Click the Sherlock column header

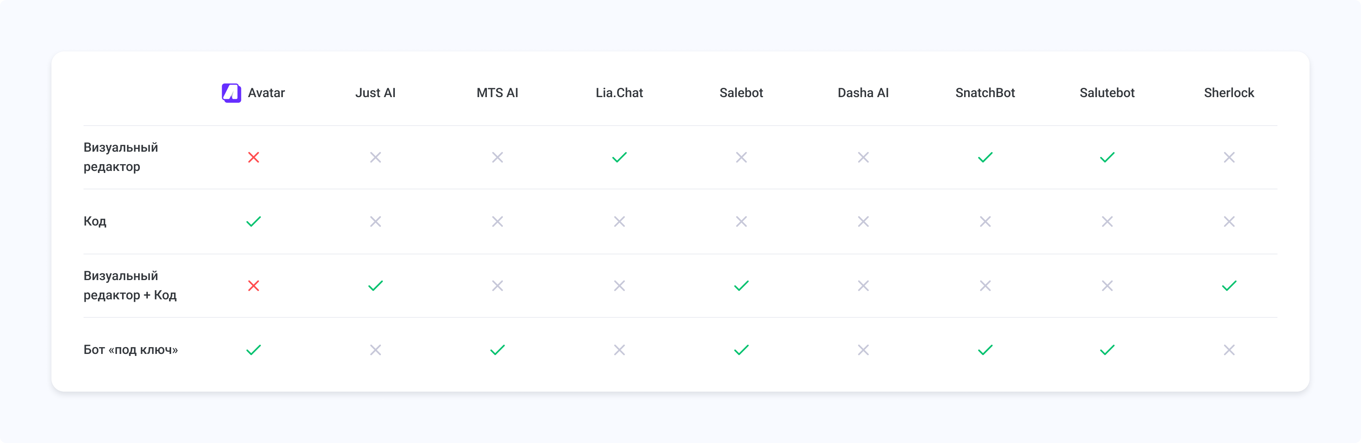(x=1228, y=93)
